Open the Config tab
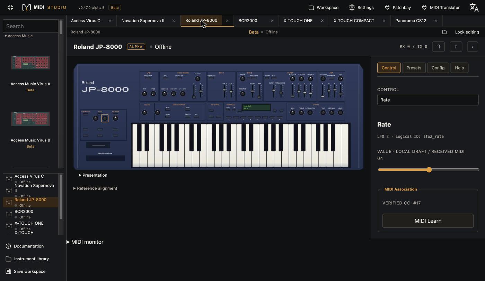The width and height of the screenshot is (485, 281). (x=438, y=68)
